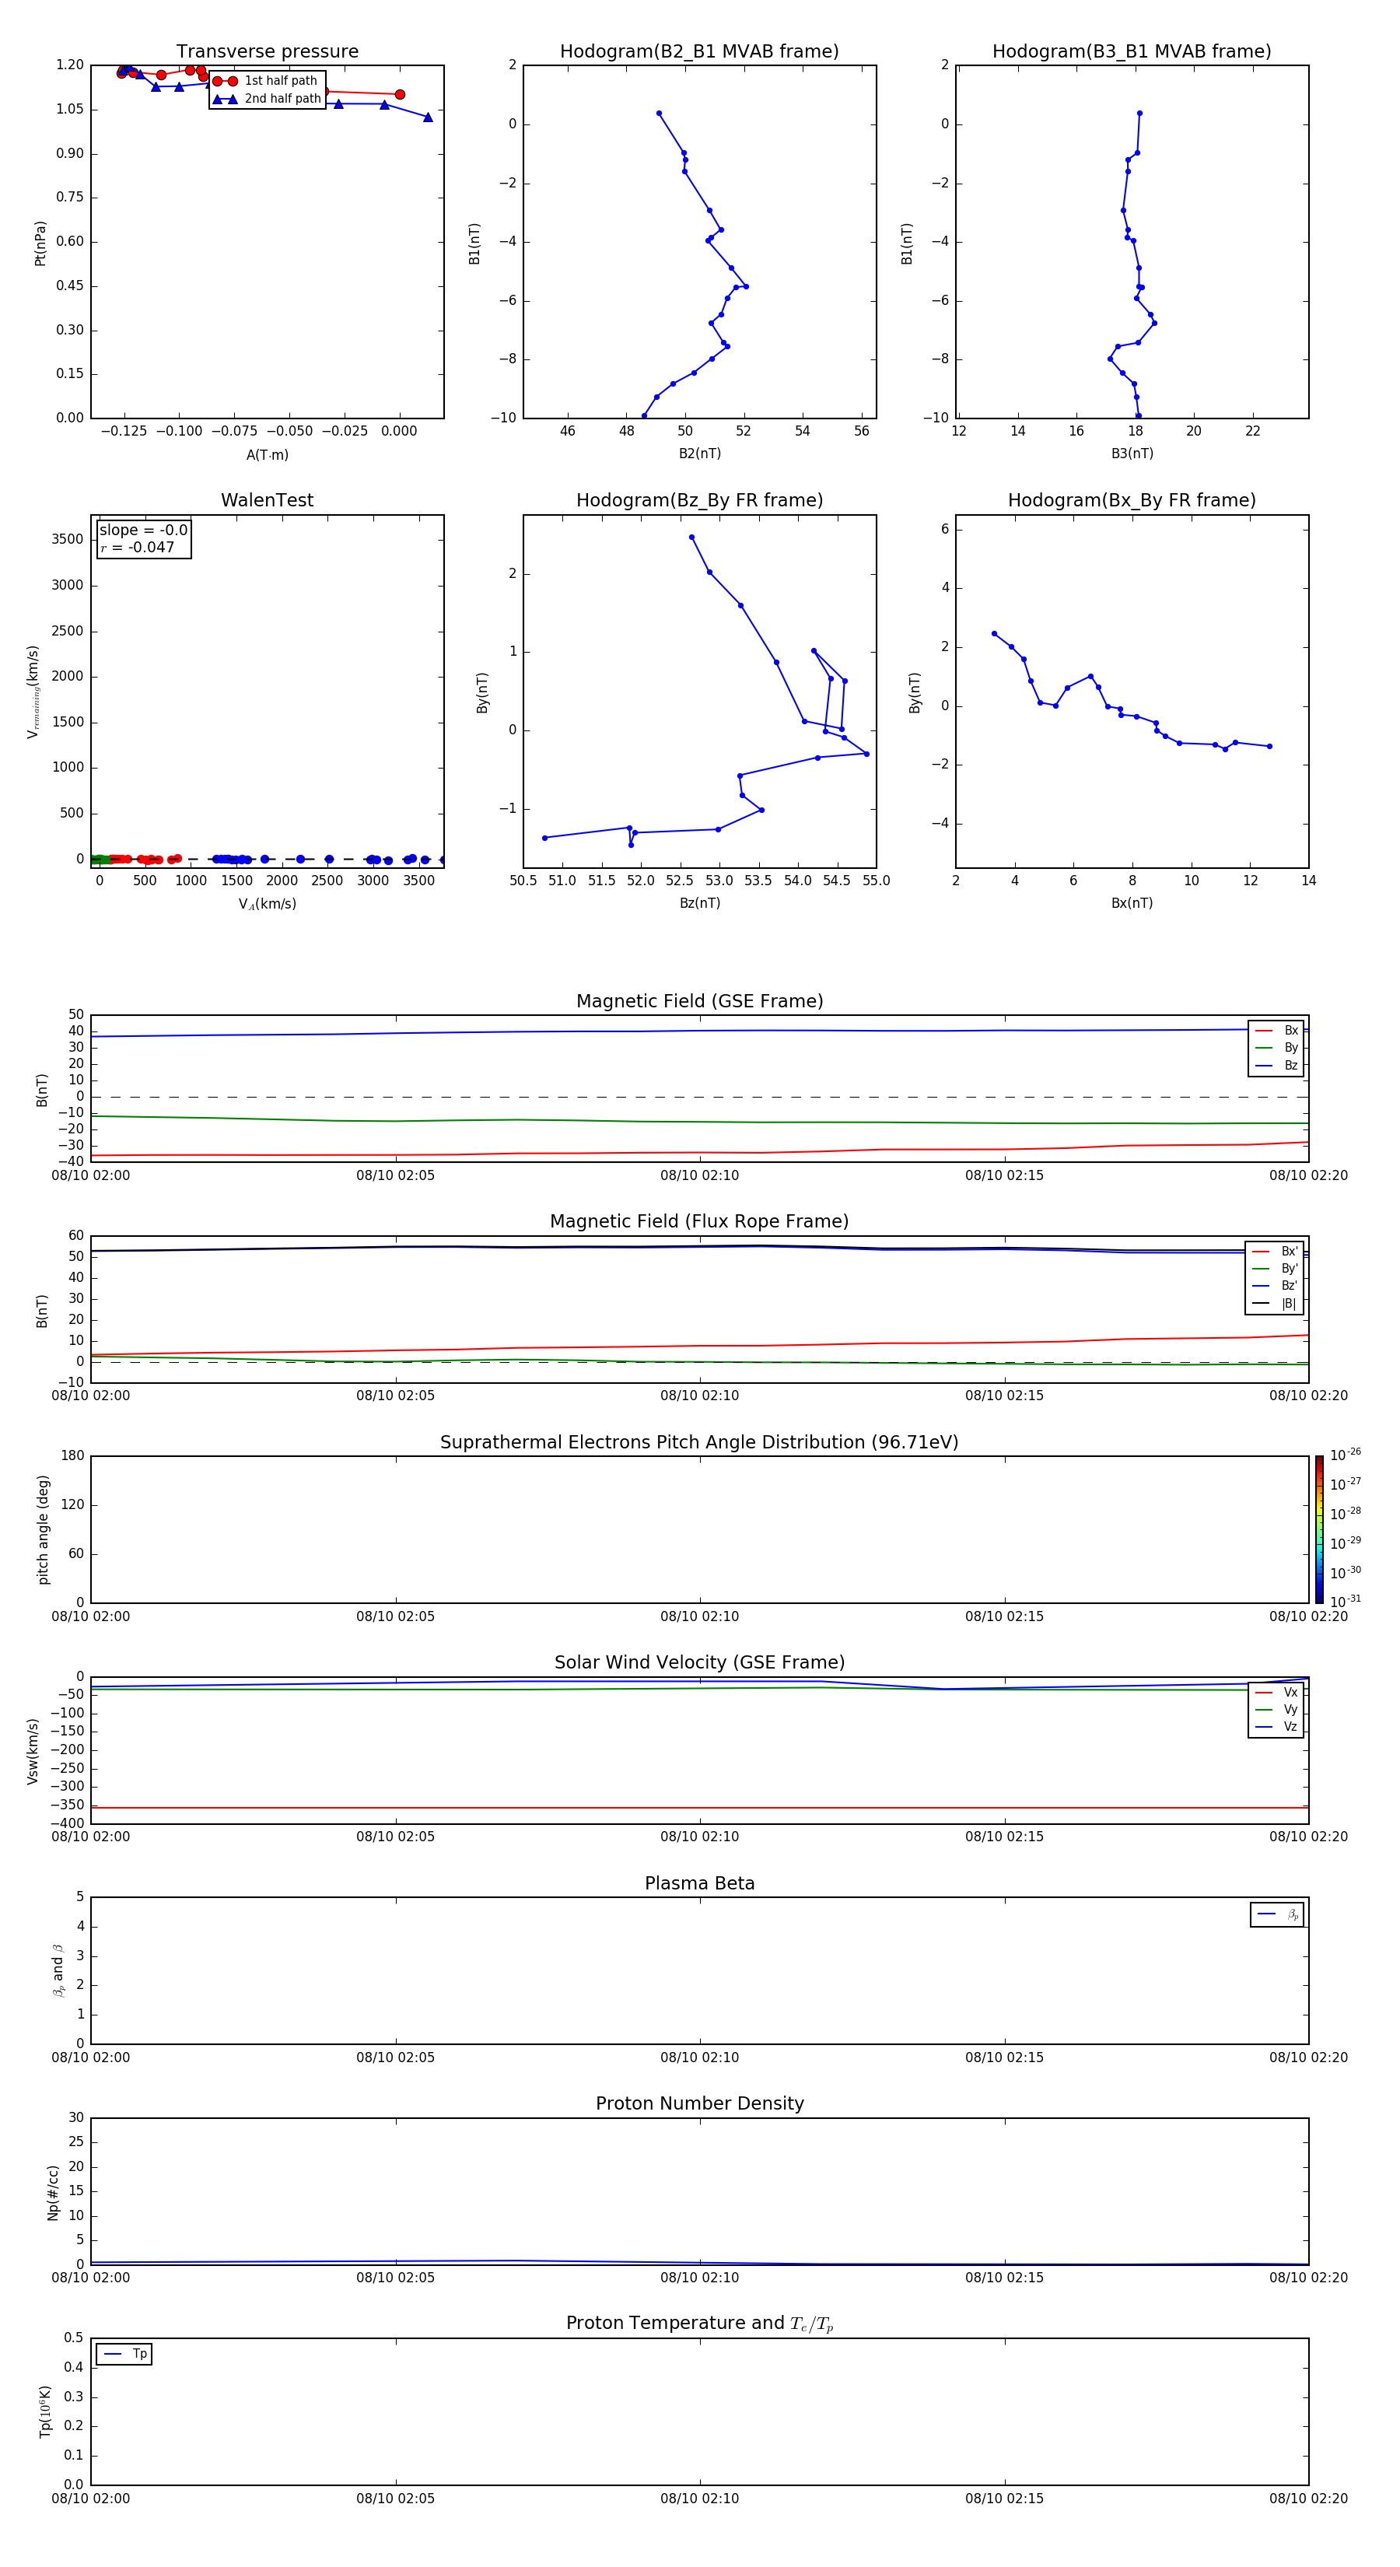Screen dimensions: 1400x2567
Task: Click the Vx legend entry in solar wind plot
Action: pos(1276,1692)
